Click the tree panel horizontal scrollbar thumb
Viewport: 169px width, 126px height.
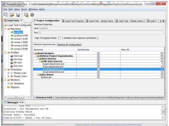tap(16, 97)
